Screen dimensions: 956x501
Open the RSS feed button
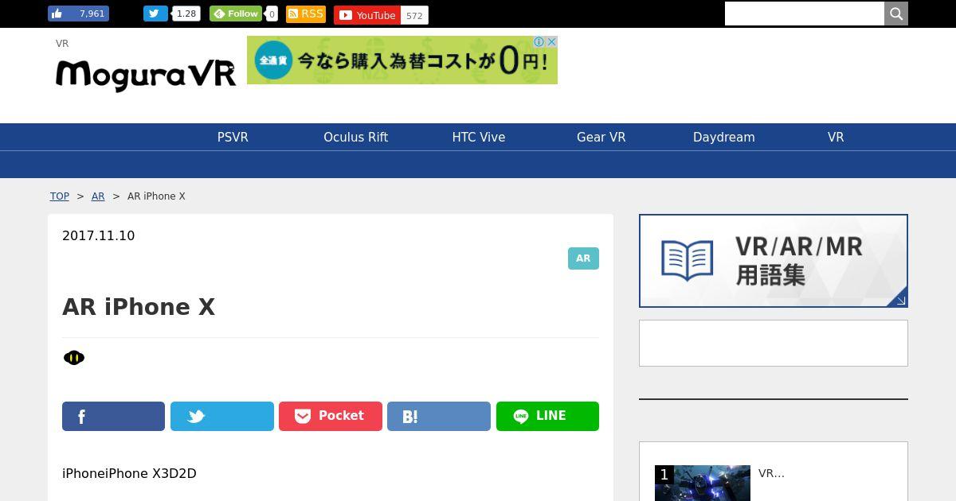click(x=306, y=14)
